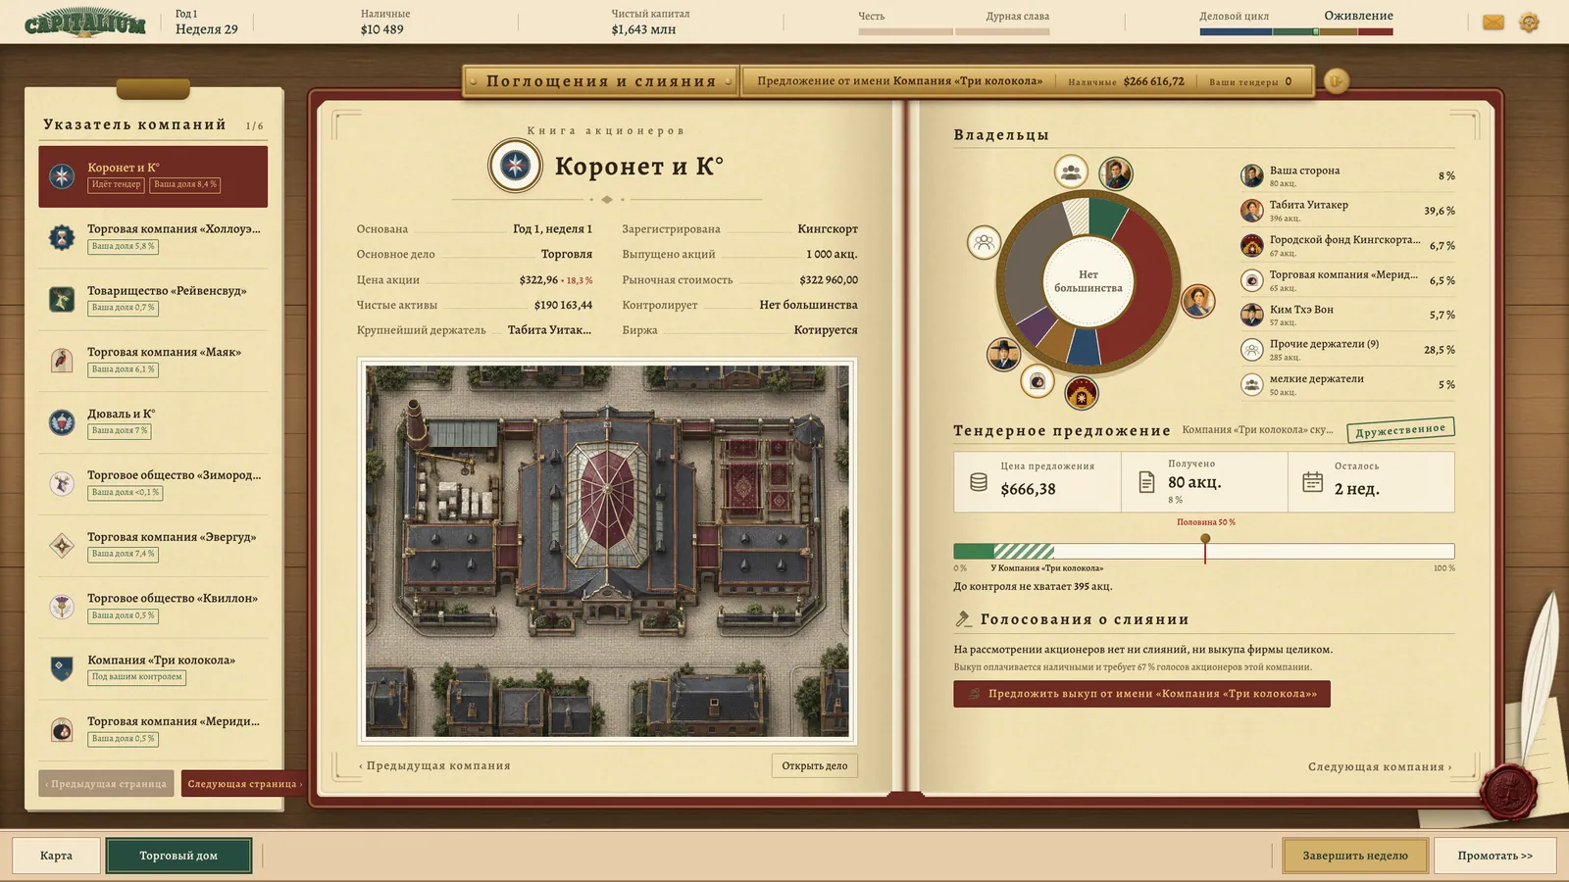Click Предложить выкуп от имени «Три колокола»

coord(1141,694)
